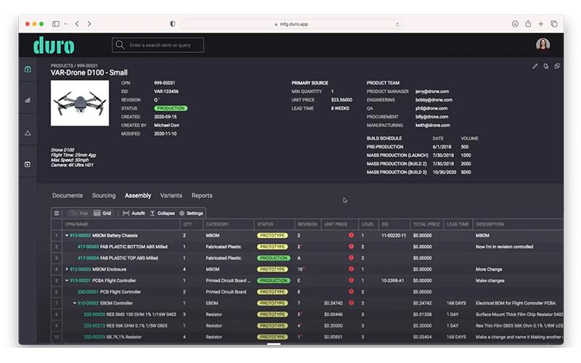Click the Safari address bar
Viewport: 581px width, 363px height.
point(291,24)
